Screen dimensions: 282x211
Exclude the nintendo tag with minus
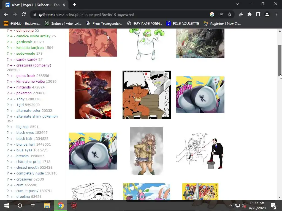(x=14, y=87)
